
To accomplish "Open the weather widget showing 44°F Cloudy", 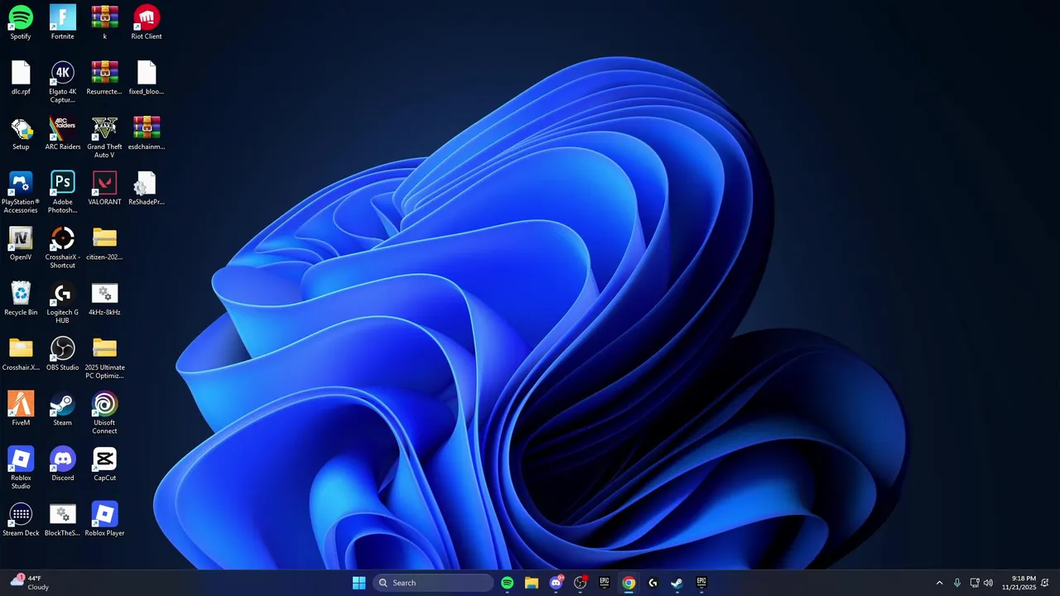I will [x=30, y=583].
